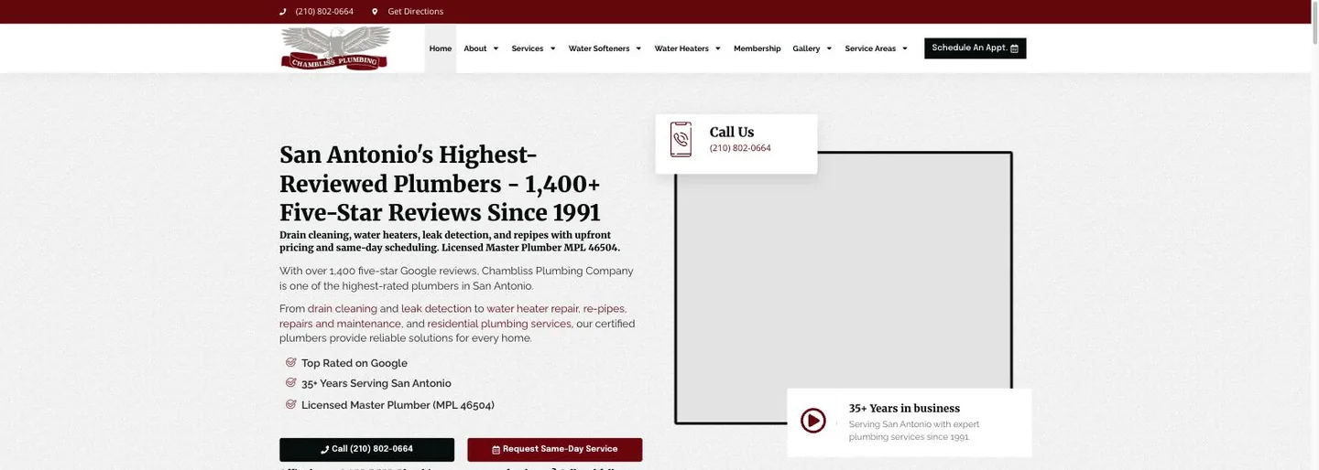Click the check badge beside Top Rated on Google
Screen dimensions: 1319x470
coord(291,362)
